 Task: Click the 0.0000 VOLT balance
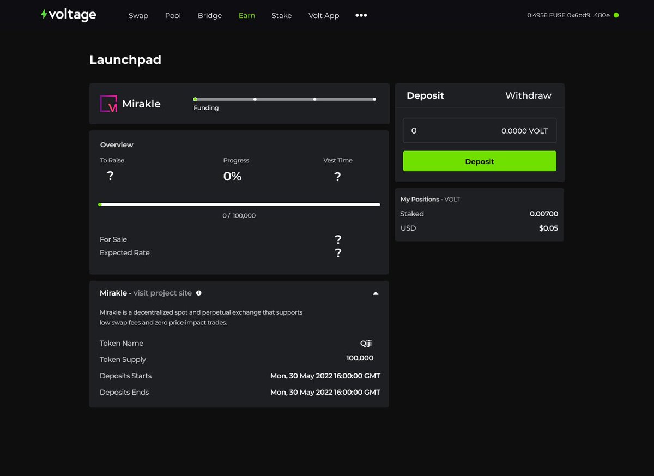(524, 131)
